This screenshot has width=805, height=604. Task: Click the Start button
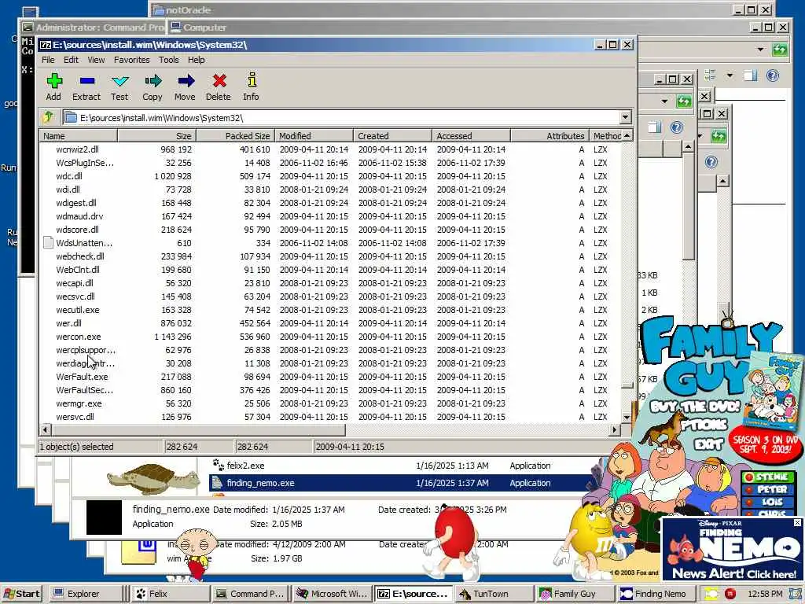point(22,594)
